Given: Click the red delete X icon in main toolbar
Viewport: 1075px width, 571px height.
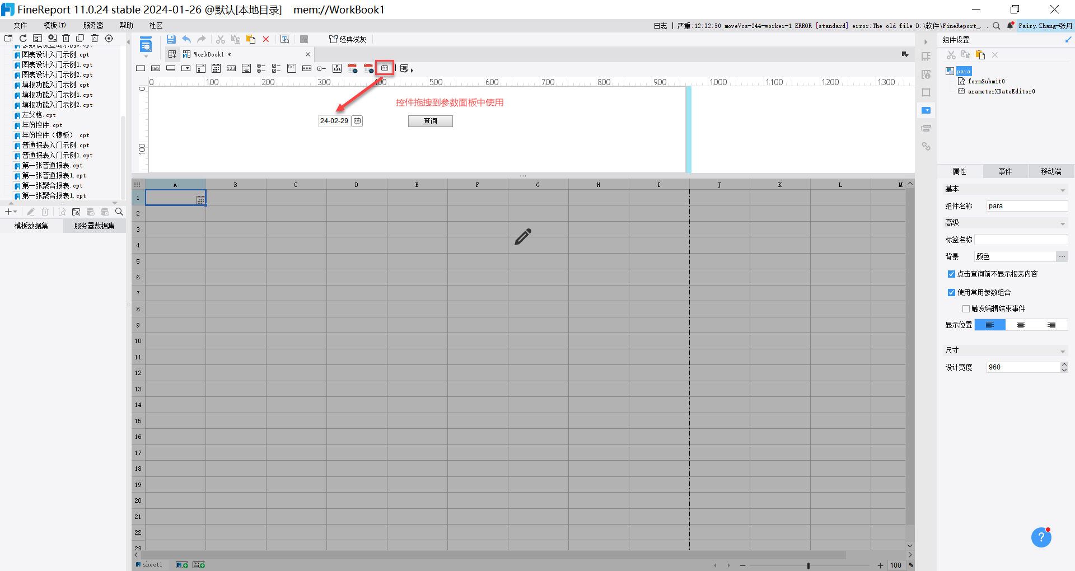Looking at the screenshot, I should coord(266,39).
